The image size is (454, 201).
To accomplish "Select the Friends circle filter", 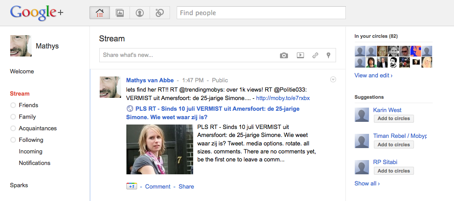I will (x=28, y=105).
